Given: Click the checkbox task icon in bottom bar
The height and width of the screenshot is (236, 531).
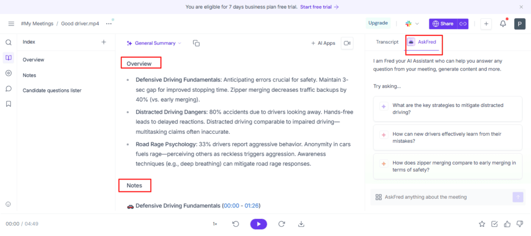Looking at the screenshot, I should [x=494, y=224].
